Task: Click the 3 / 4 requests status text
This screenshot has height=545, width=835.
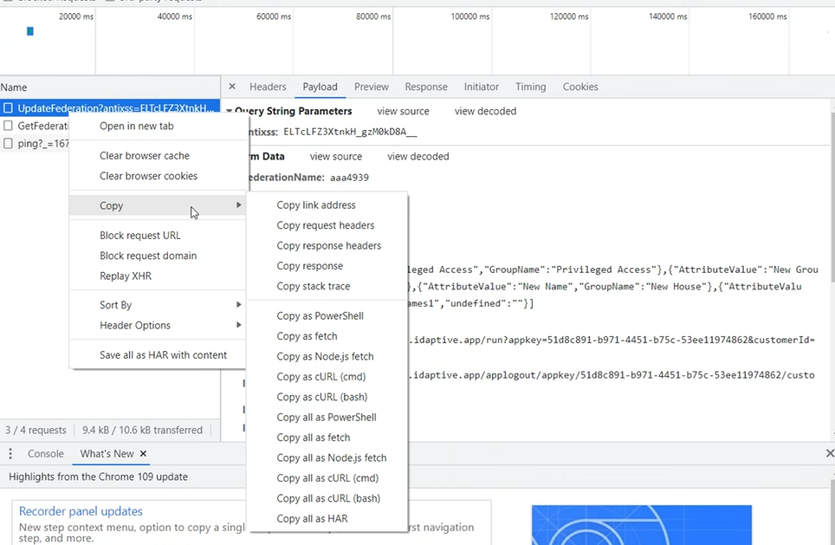Action: (36, 430)
